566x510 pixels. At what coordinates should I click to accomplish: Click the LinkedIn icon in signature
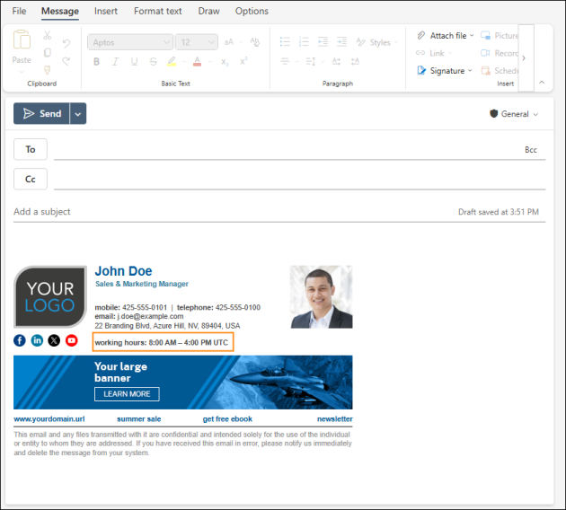click(37, 340)
